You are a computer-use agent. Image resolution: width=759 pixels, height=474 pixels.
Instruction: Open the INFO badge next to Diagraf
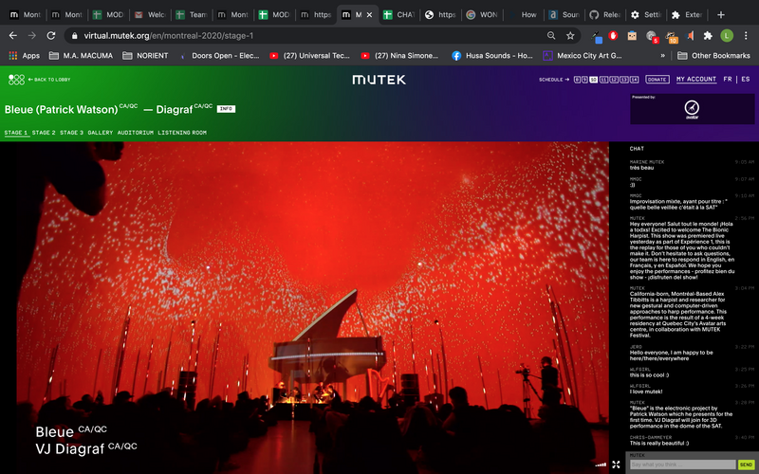pos(226,109)
